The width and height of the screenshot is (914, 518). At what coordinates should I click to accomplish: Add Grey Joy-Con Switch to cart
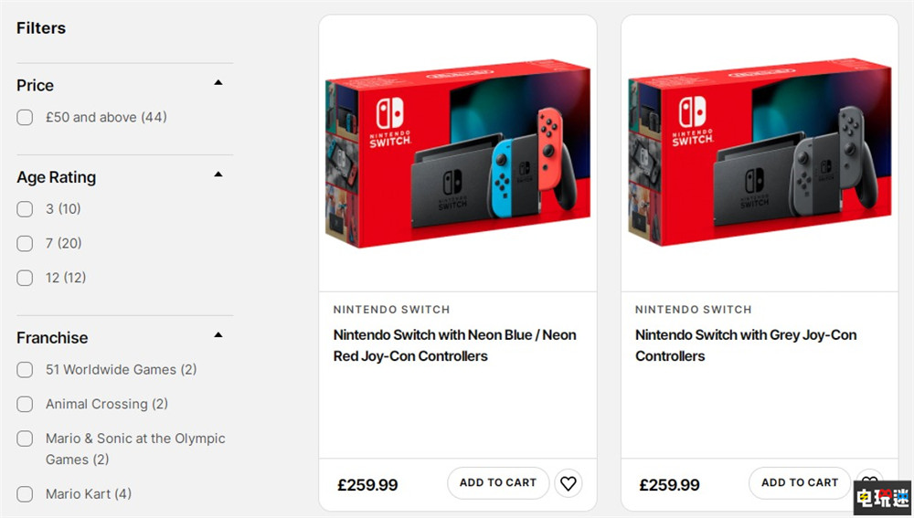point(800,483)
